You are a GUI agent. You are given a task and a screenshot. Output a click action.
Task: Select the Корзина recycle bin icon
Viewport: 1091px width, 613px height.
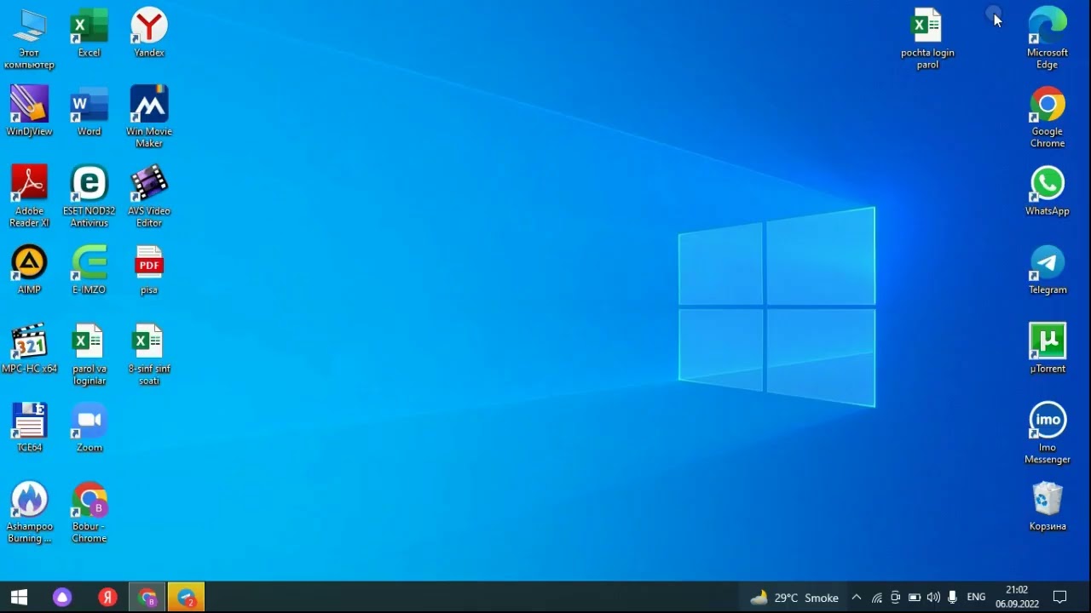click(1048, 507)
